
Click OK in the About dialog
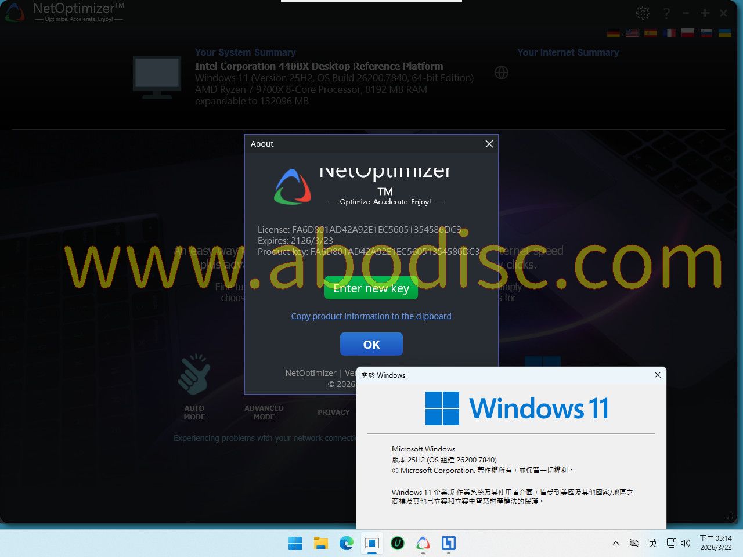point(371,344)
